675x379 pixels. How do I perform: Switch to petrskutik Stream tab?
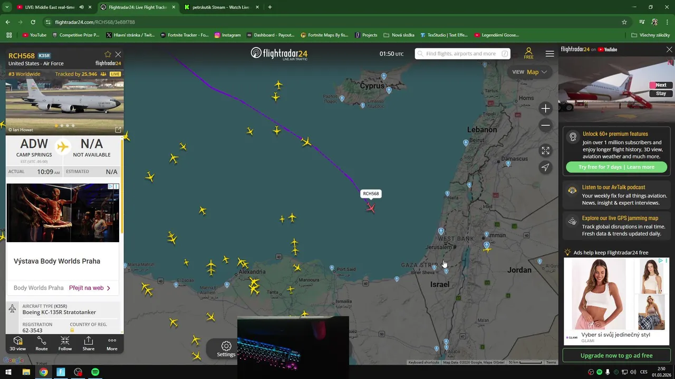[220, 7]
